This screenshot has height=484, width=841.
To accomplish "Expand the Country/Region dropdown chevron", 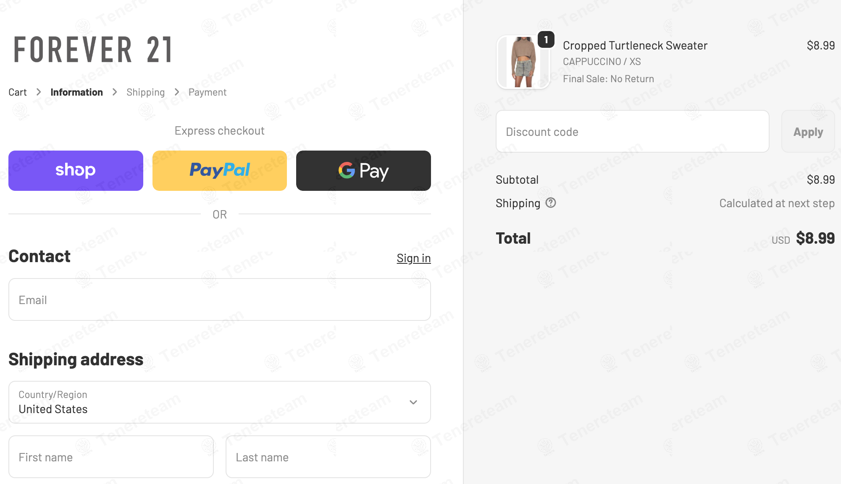I will tap(413, 402).
